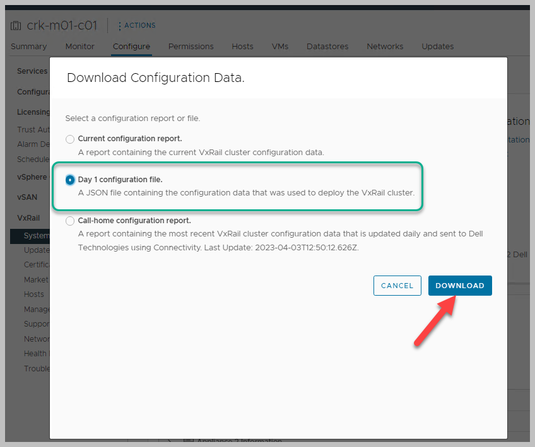
Task: Choose the Day 1 configuration file option
Action: pos(70,180)
